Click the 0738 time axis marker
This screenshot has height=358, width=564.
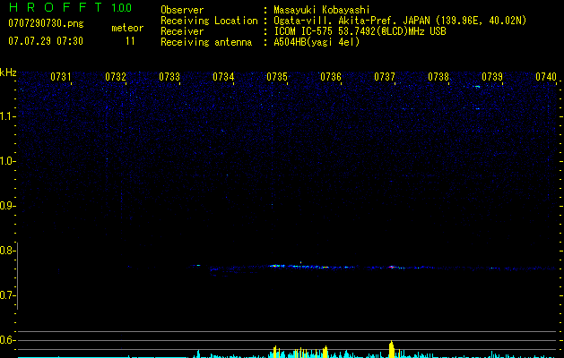coord(438,77)
